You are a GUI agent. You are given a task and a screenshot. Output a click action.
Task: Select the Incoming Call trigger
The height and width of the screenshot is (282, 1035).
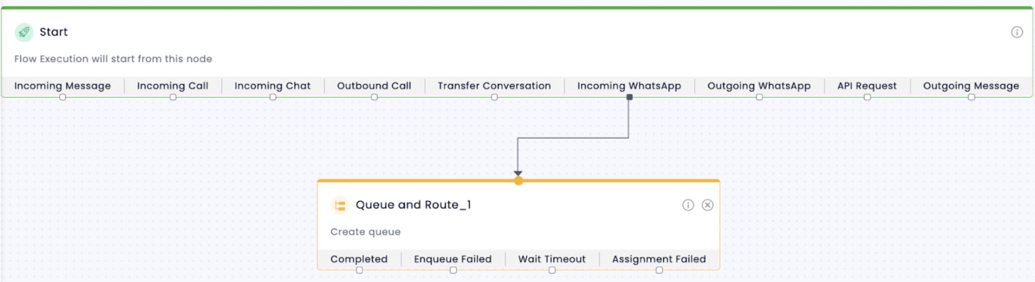click(x=173, y=86)
